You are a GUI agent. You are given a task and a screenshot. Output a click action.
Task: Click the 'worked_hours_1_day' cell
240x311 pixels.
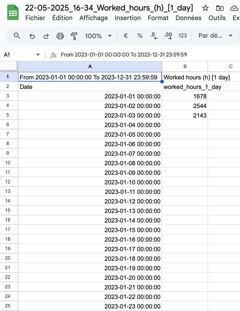click(185, 87)
